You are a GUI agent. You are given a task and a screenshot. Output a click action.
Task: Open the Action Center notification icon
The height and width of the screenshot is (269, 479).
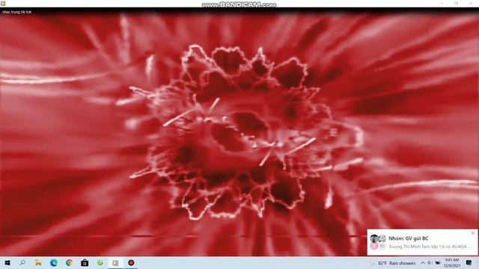pos(469,263)
